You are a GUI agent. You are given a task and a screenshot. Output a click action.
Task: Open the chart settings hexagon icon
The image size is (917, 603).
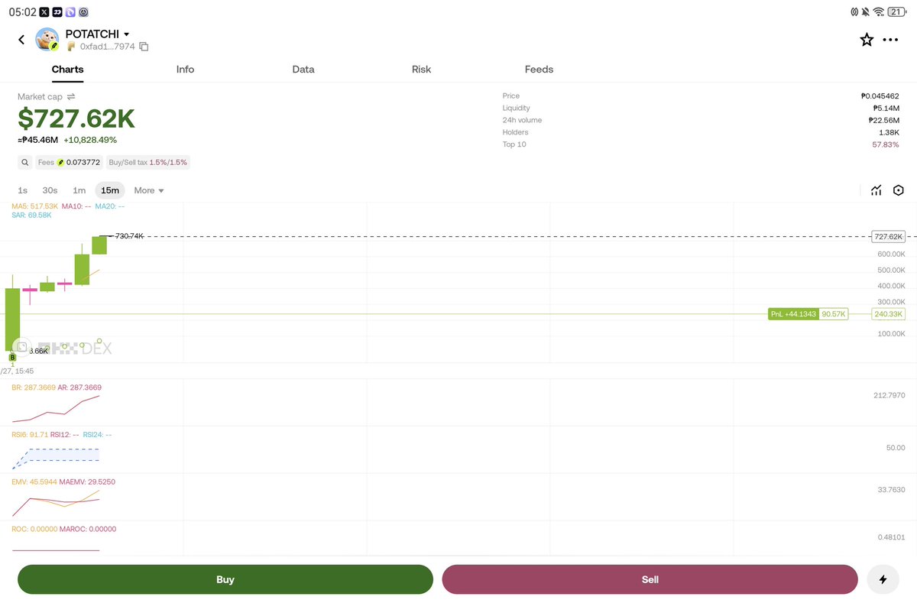coord(899,190)
